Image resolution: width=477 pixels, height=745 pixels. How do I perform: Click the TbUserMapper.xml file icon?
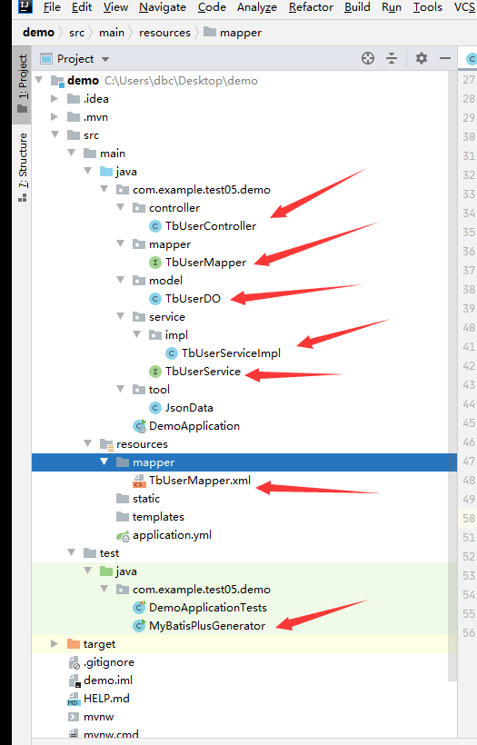[x=139, y=481]
